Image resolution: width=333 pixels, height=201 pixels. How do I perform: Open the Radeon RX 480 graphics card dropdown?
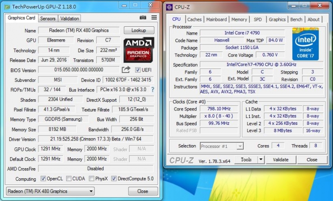click(x=50, y=191)
